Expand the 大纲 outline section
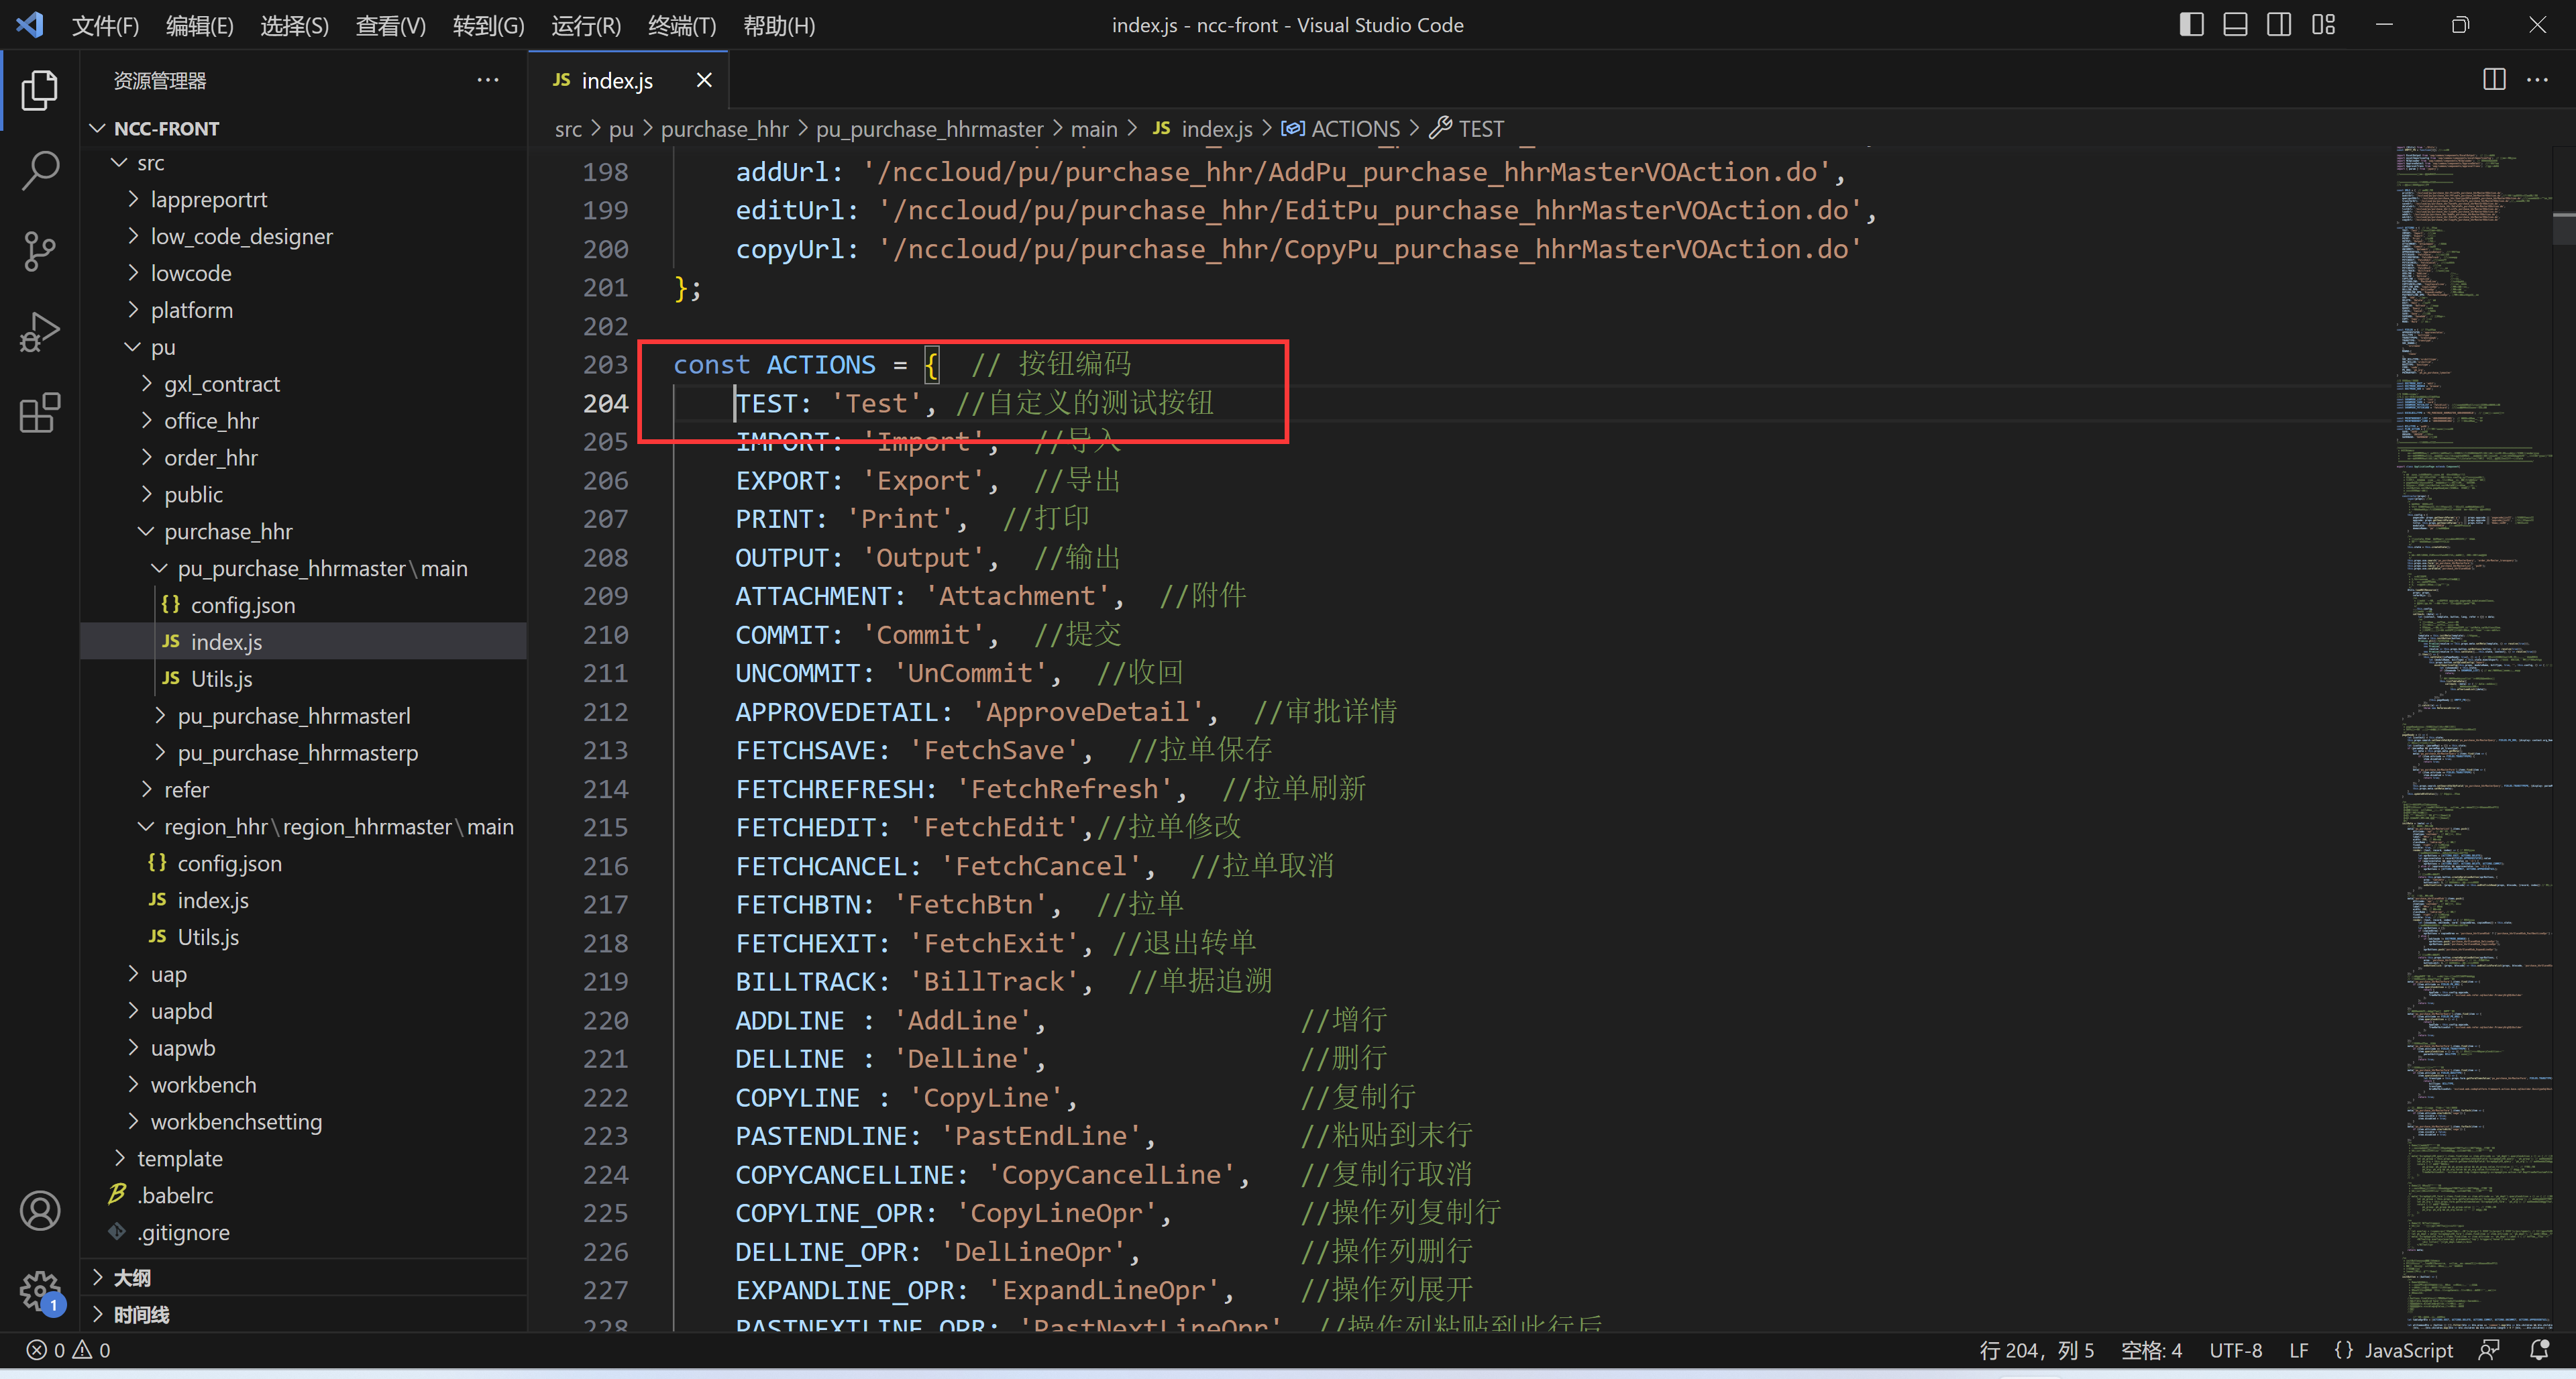 tap(131, 1277)
